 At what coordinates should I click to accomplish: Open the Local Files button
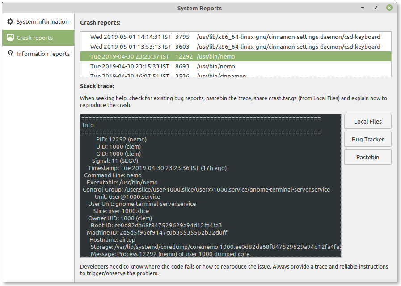pyautogui.click(x=367, y=121)
